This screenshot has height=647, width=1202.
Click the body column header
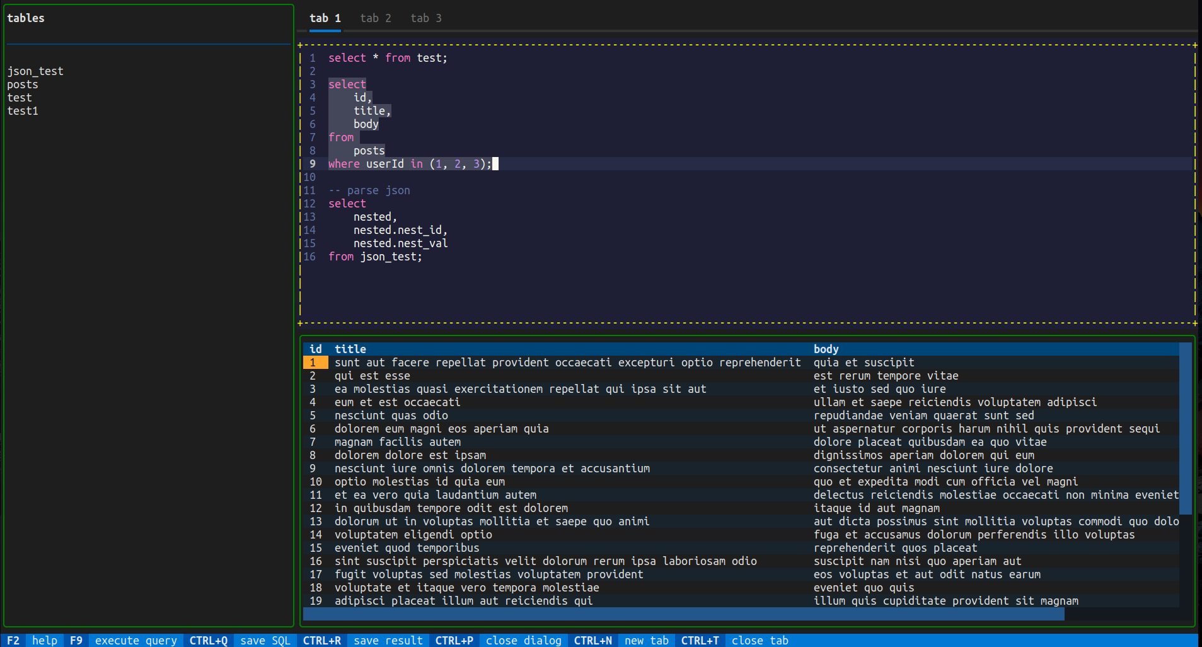[x=826, y=349]
